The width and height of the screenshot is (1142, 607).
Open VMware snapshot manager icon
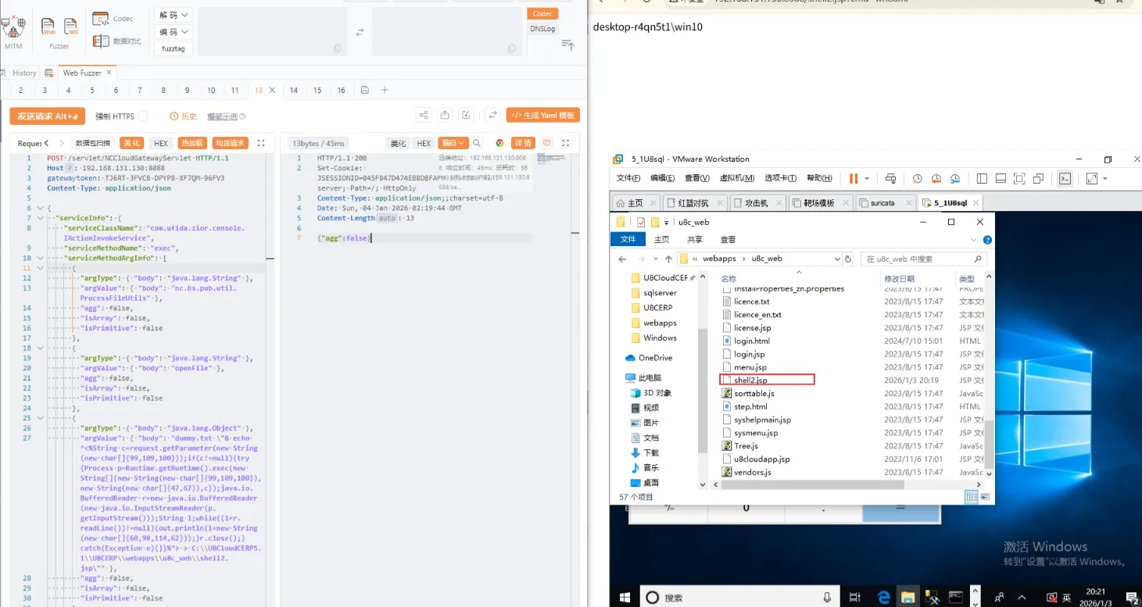coord(955,179)
